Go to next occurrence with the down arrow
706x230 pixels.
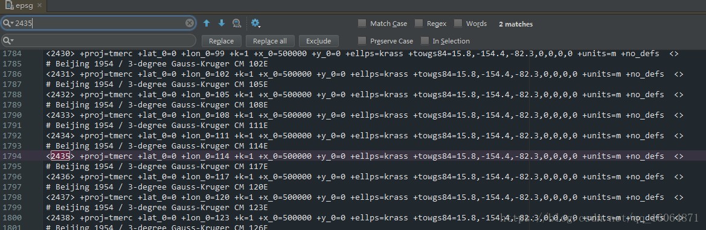(x=222, y=23)
